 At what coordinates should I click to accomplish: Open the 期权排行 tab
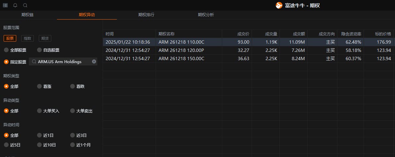(146, 15)
